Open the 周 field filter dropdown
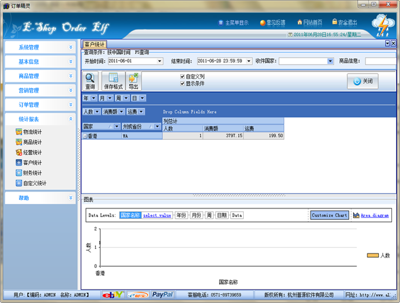 point(126,98)
